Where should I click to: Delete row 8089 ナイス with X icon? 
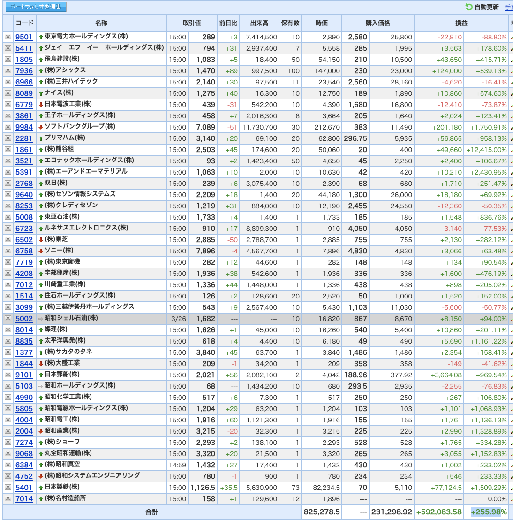(8, 93)
